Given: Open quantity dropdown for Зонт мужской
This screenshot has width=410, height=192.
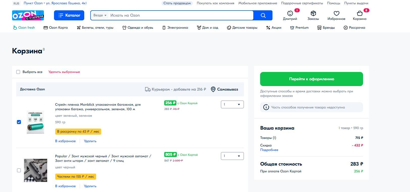Looking at the screenshot, I should pos(232,156).
